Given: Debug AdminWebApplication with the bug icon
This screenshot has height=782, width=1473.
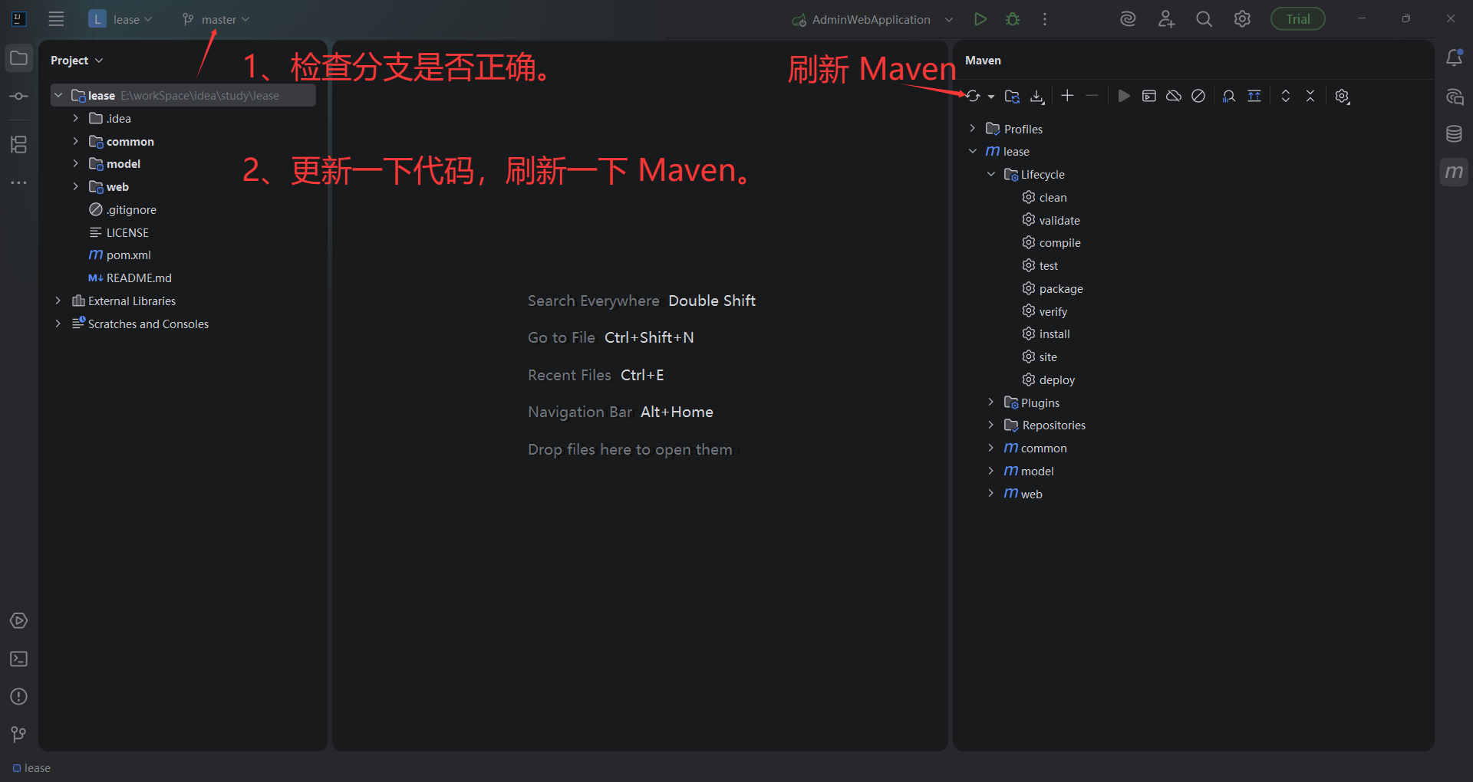Looking at the screenshot, I should point(1013,19).
